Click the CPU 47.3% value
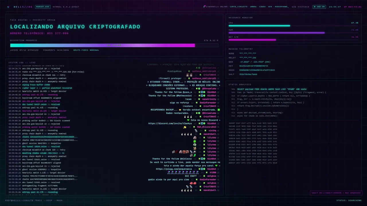The height and width of the screenshot is (206, 367). (355, 23)
